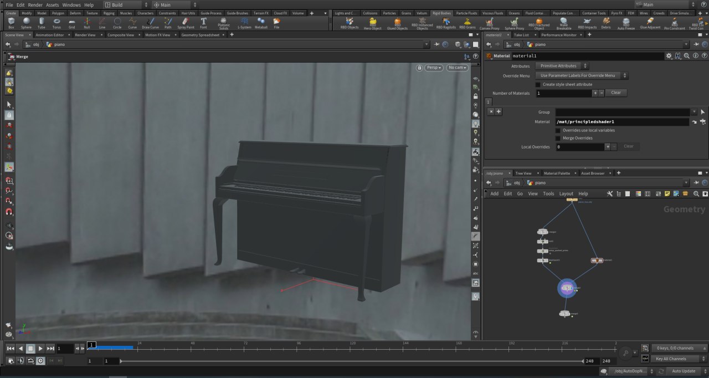Image resolution: width=709 pixels, height=378 pixels.
Task: Open the Main radial menu dropdown
Action: click(175, 5)
